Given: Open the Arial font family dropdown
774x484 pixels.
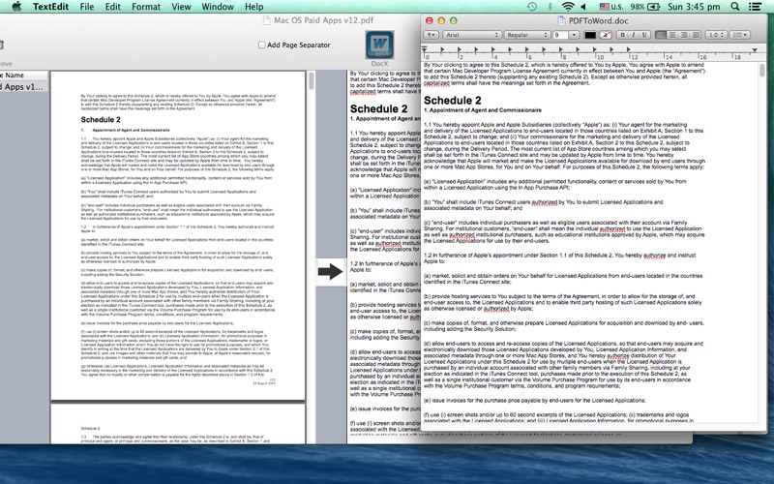Looking at the screenshot, I should [x=472, y=35].
